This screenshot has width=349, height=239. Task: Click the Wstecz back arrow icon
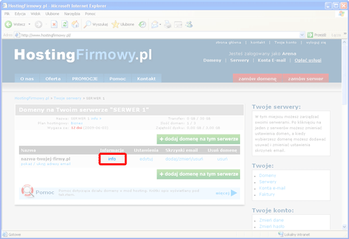(x=8, y=24)
